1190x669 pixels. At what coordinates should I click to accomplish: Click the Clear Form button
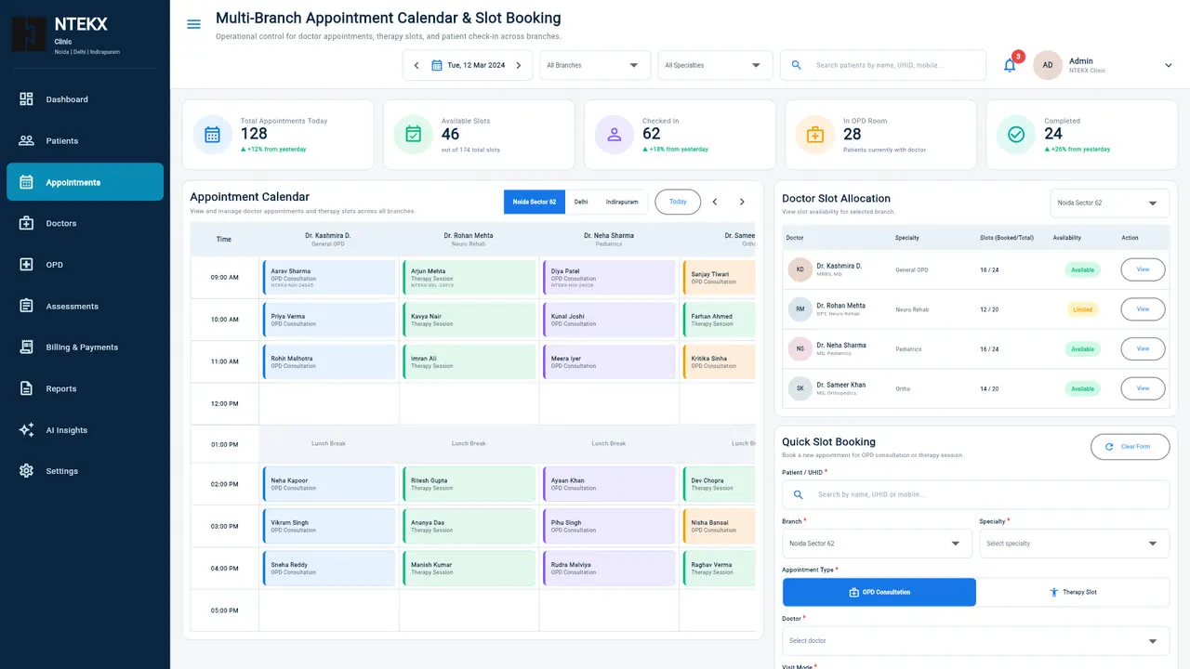1130,447
